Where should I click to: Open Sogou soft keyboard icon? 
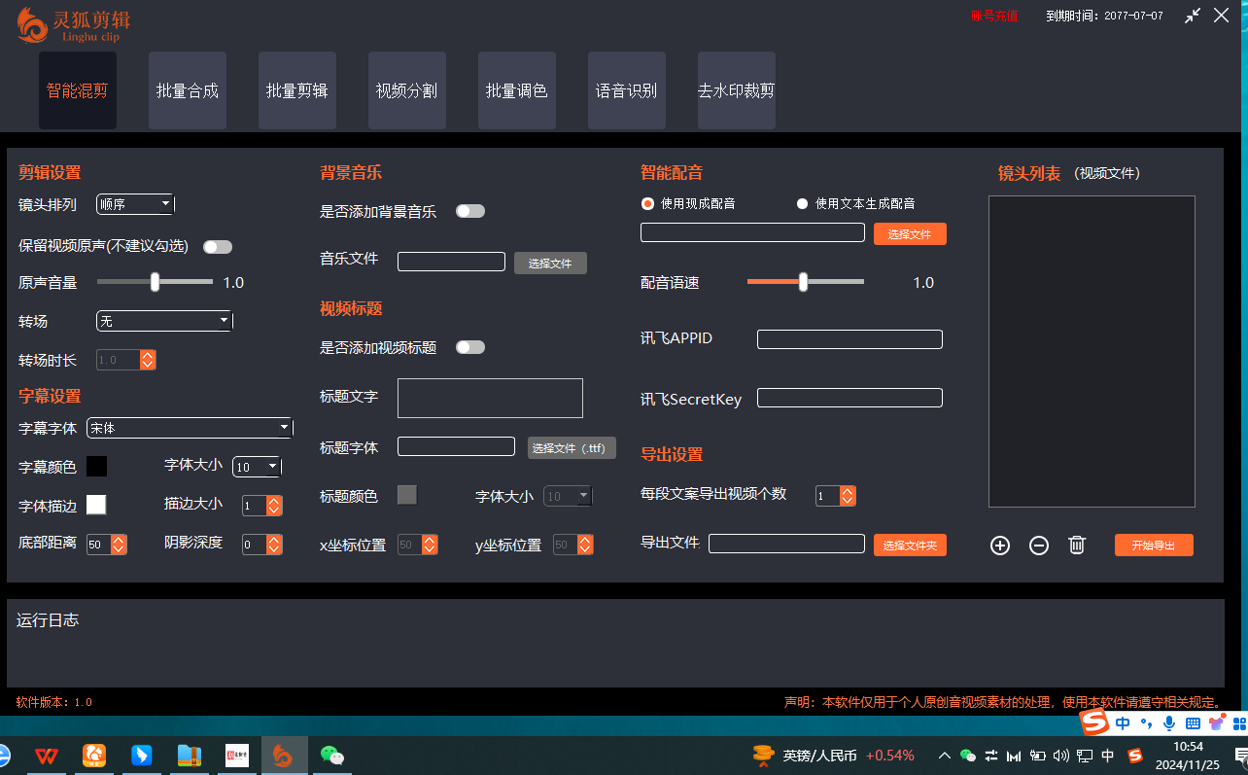click(x=1192, y=723)
